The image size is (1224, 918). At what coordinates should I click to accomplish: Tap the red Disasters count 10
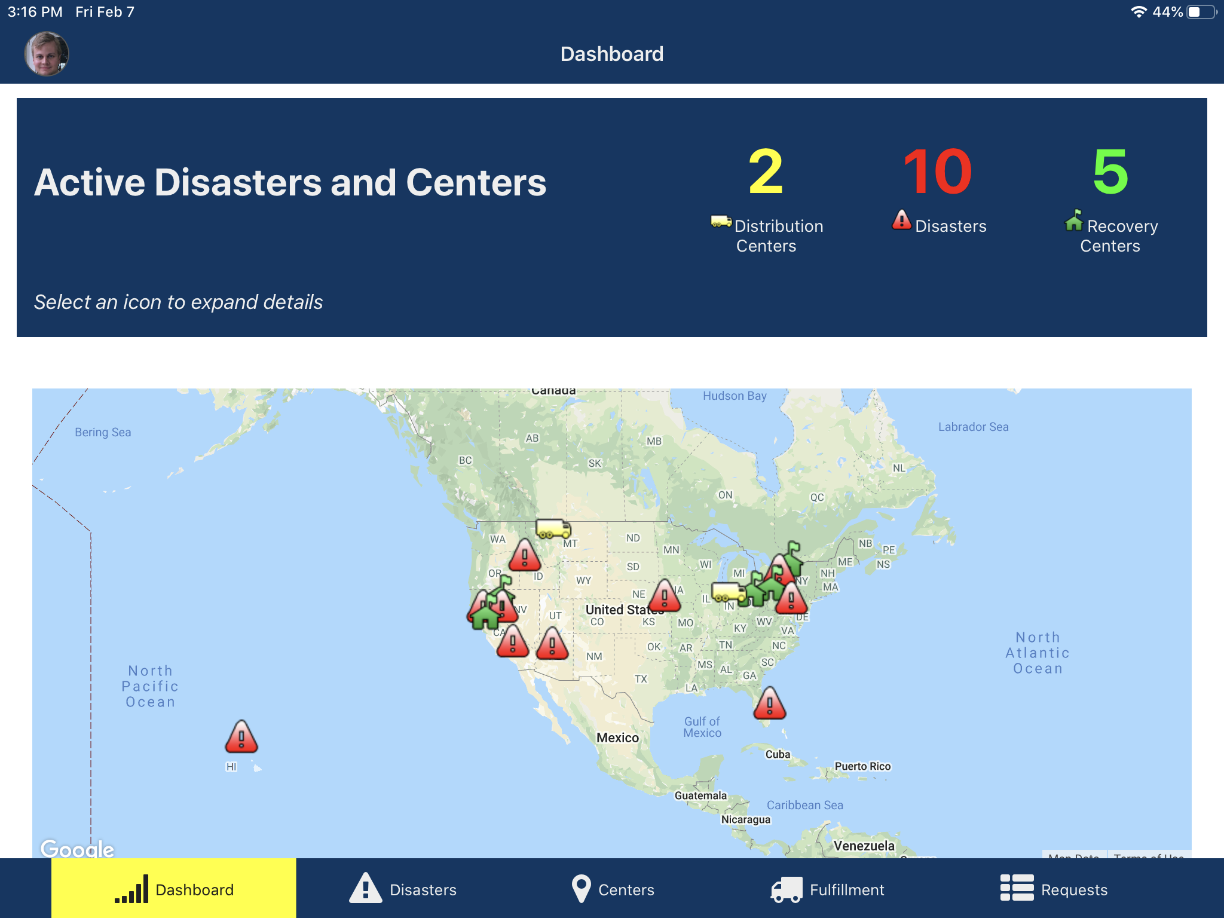coord(938,172)
